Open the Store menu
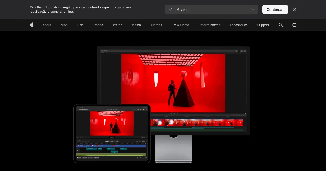326x171 pixels. pos(47,25)
